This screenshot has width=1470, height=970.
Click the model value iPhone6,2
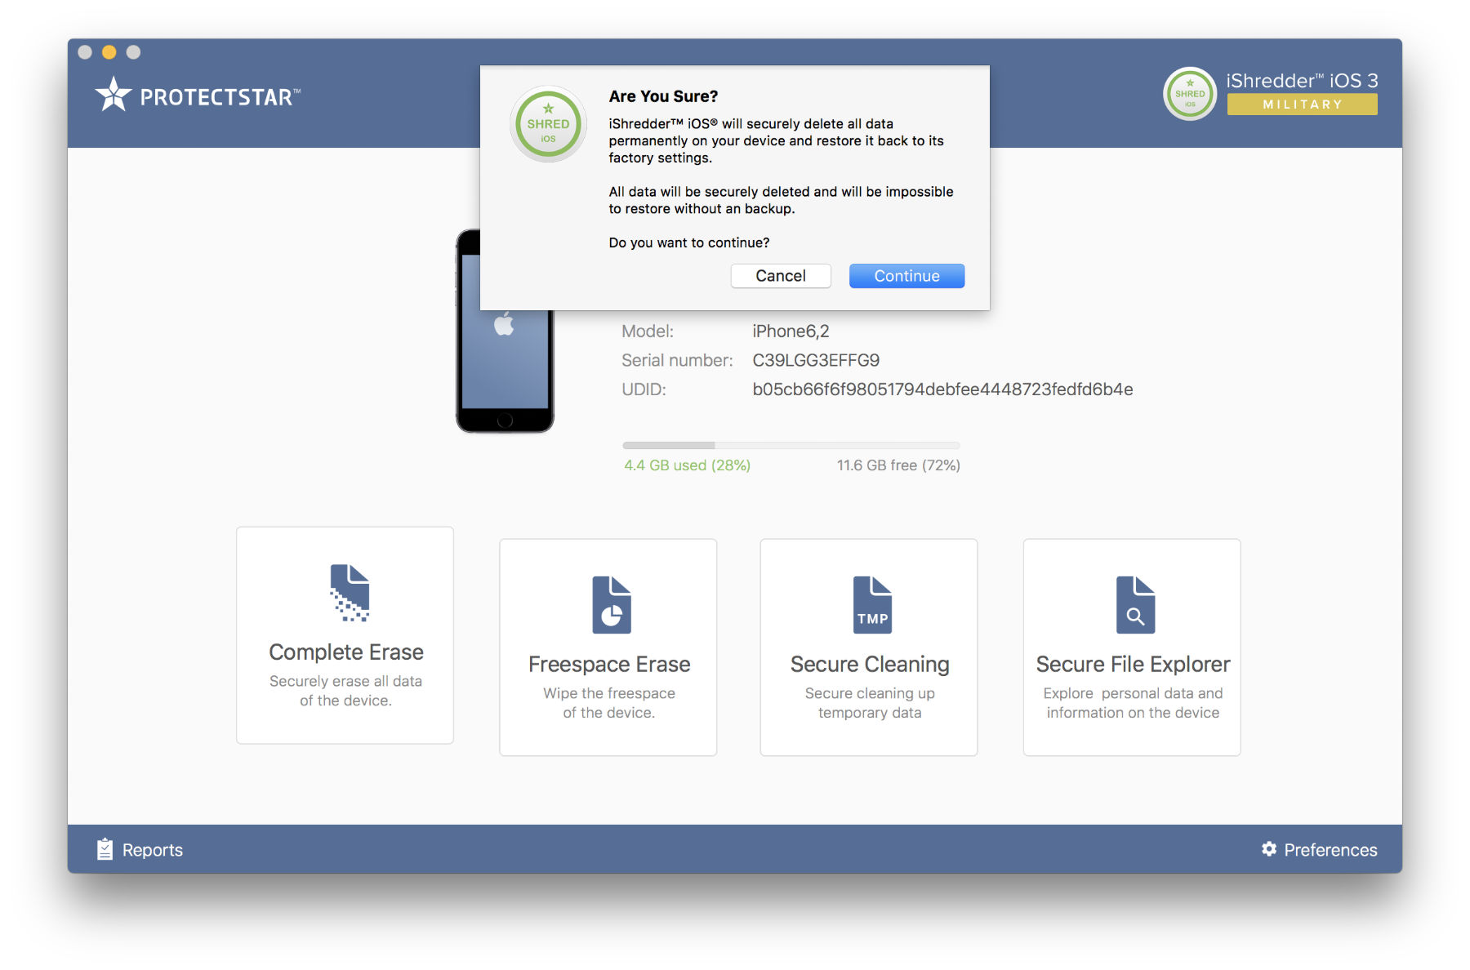click(x=791, y=331)
